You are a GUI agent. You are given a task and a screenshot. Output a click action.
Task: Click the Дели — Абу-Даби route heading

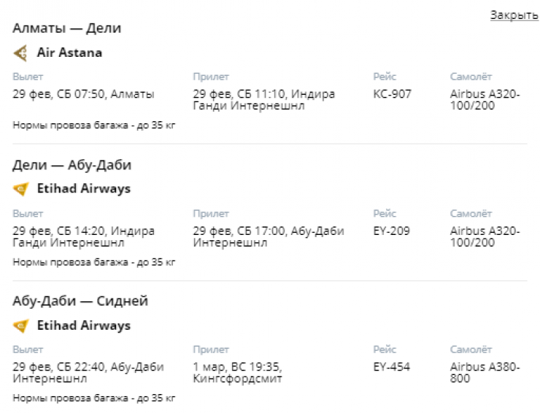[x=72, y=165]
